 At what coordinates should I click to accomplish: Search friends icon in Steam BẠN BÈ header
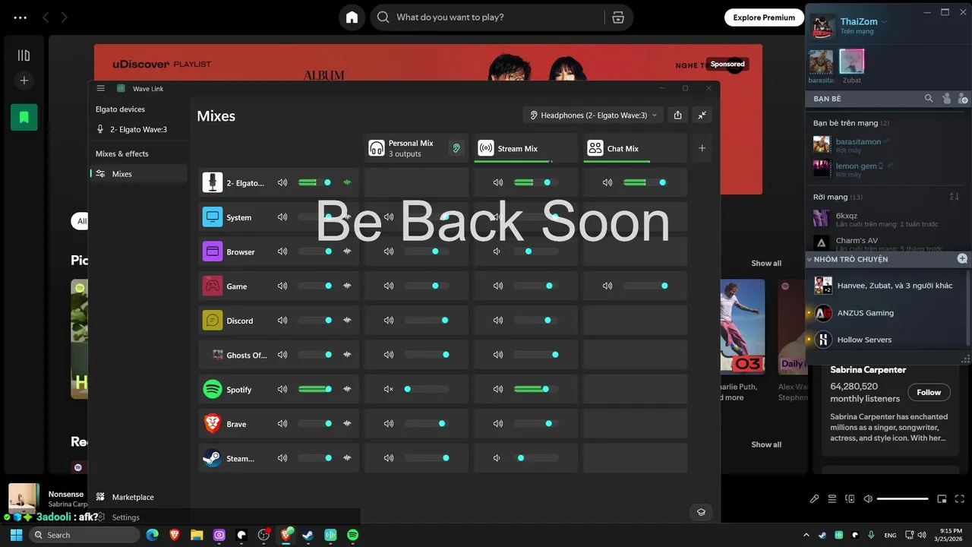[929, 99]
